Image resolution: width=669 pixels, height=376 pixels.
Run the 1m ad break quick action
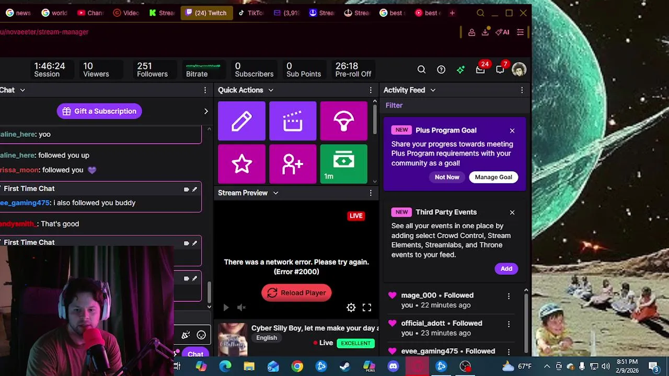pyautogui.click(x=343, y=164)
